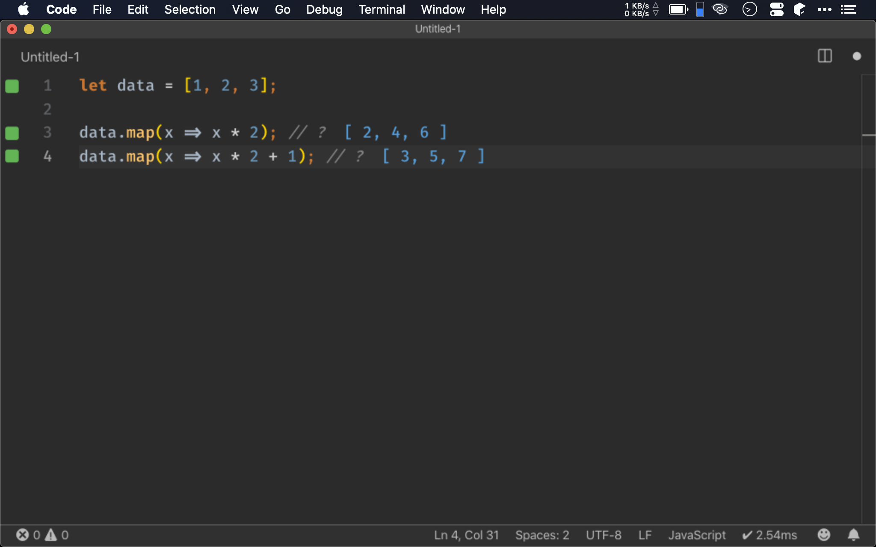Viewport: 876px width, 547px height.
Task: Click the 2.54ms Quokka timing status
Action: [769, 535]
